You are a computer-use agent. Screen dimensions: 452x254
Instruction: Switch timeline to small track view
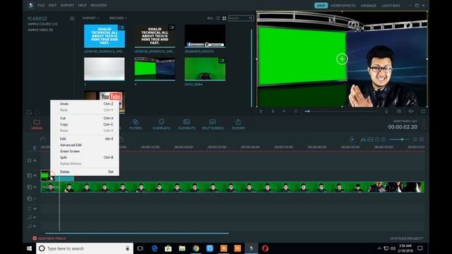point(415,140)
